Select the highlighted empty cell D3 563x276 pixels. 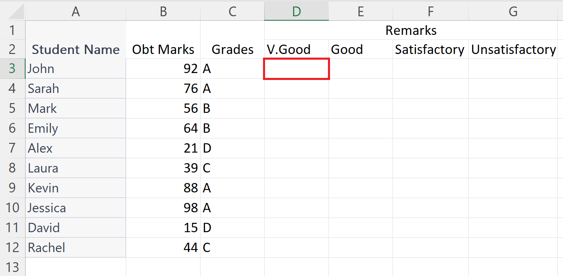coord(296,69)
